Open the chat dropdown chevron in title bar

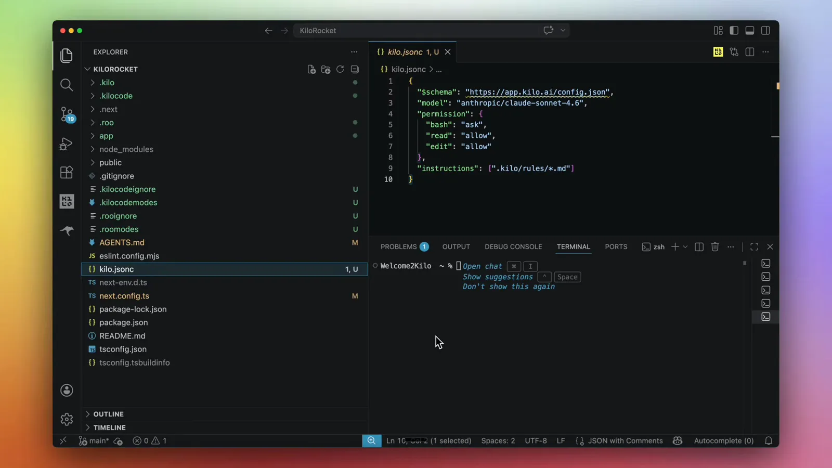click(x=563, y=31)
